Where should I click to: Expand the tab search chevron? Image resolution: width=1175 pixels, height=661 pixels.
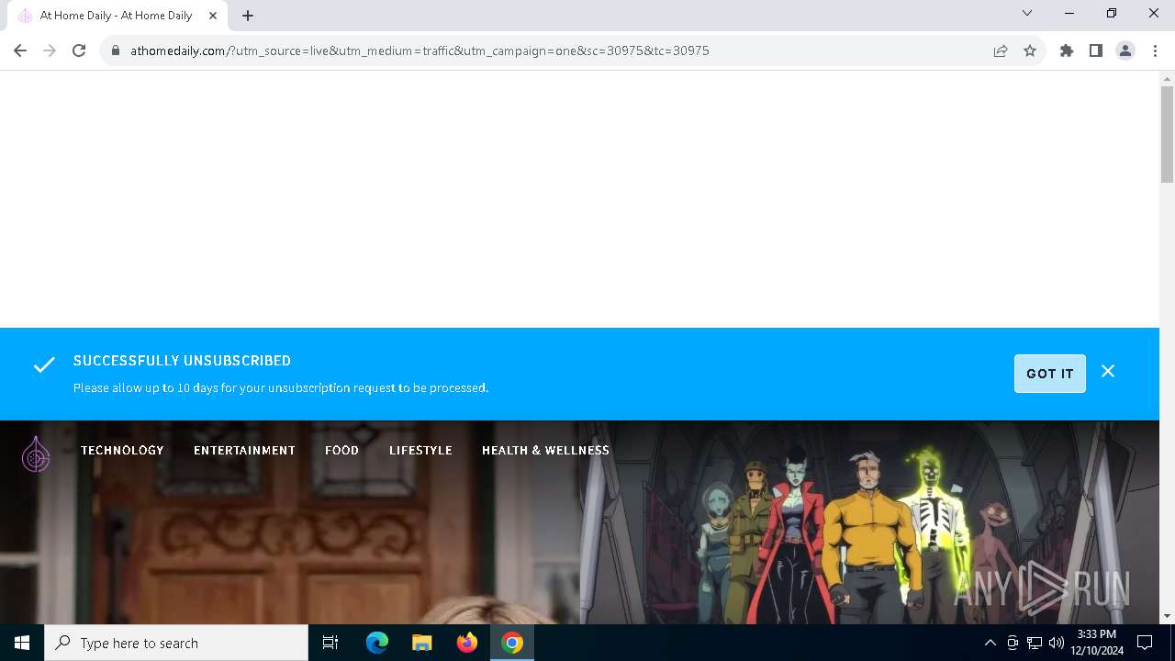coord(1027,13)
